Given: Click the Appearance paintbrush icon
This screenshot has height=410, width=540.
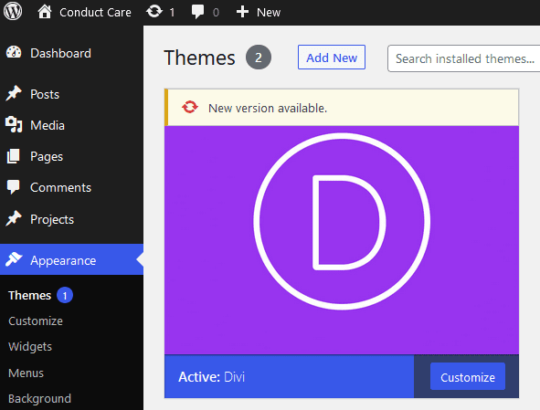Looking at the screenshot, I should pyautogui.click(x=14, y=259).
